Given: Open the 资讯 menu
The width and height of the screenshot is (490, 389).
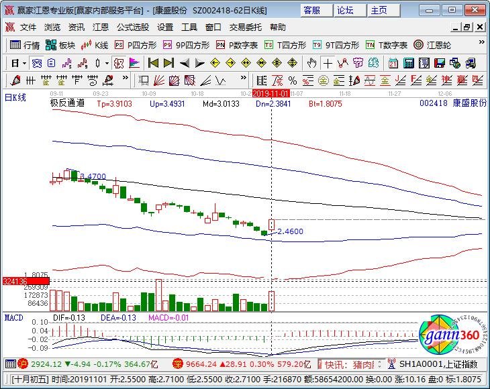Looking at the screenshot, I should [x=77, y=27].
